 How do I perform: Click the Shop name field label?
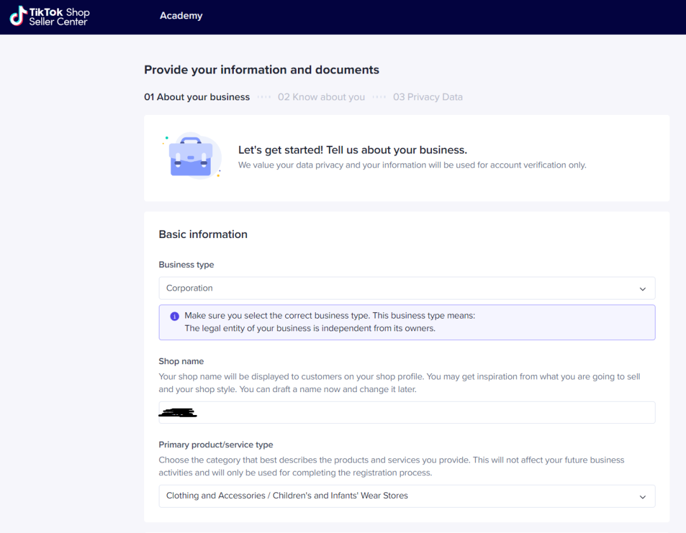point(181,361)
